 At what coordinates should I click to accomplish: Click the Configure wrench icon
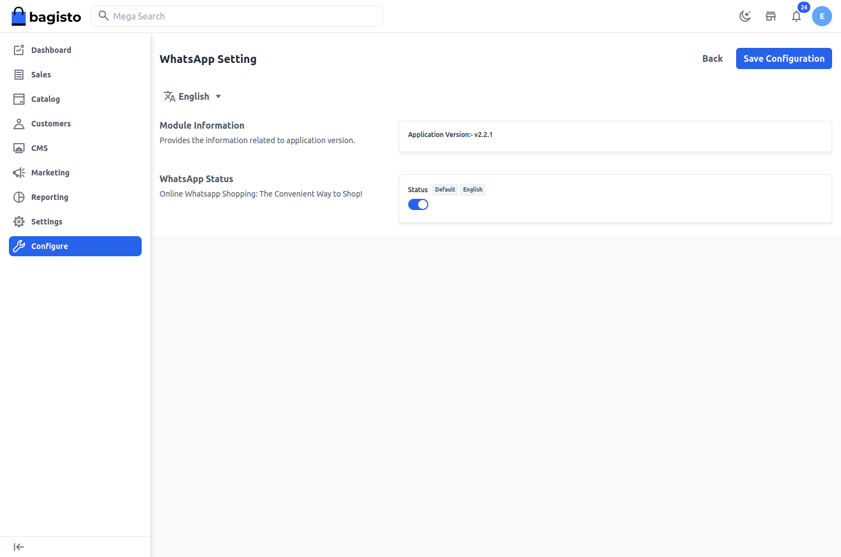coord(19,246)
